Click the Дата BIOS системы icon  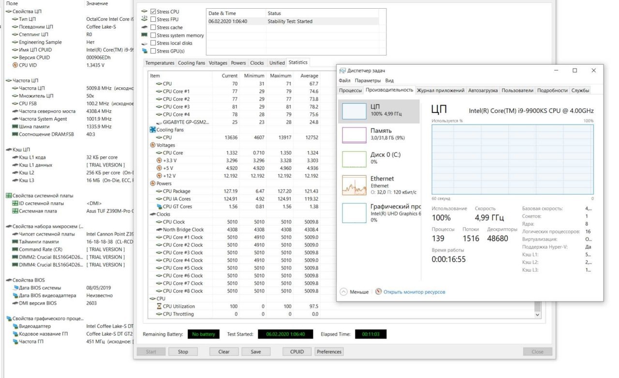coord(15,288)
